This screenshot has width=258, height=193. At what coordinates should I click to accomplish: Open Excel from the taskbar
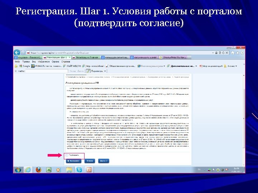[x=48, y=170]
